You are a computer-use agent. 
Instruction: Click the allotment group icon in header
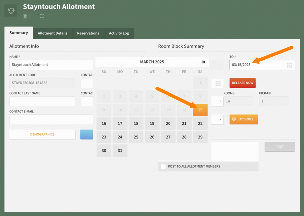(11, 11)
